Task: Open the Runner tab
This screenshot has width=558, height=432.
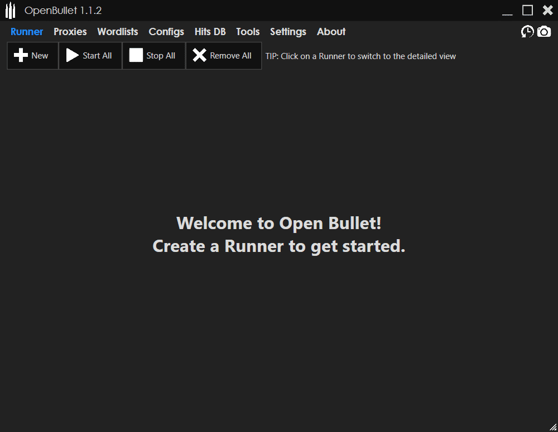Action: 27,32
